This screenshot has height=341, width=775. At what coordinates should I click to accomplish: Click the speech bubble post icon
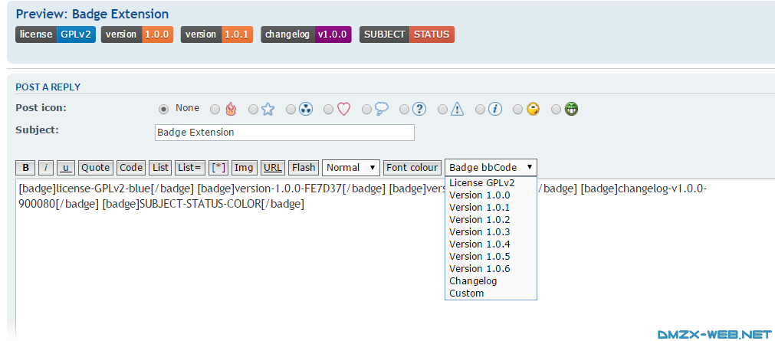click(381, 109)
